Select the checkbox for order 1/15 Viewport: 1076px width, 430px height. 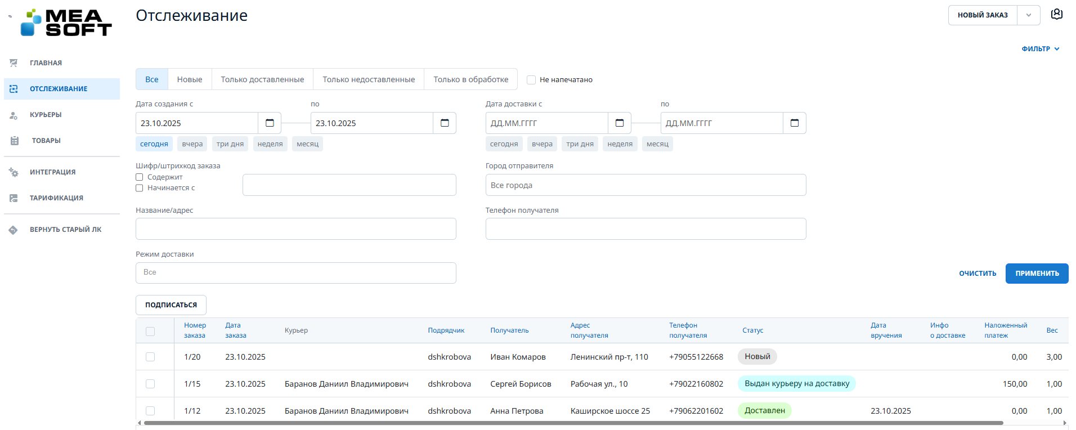point(150,384)
